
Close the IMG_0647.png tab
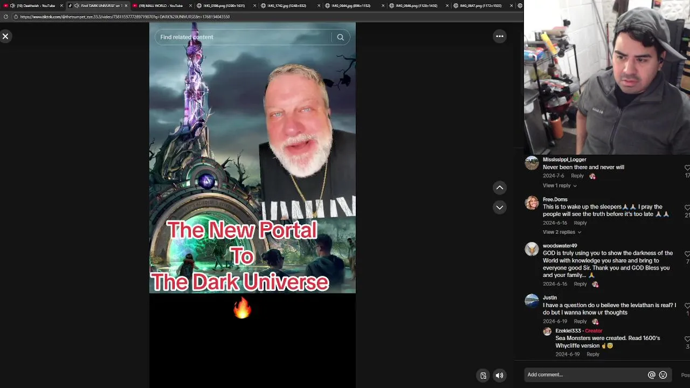512,5
